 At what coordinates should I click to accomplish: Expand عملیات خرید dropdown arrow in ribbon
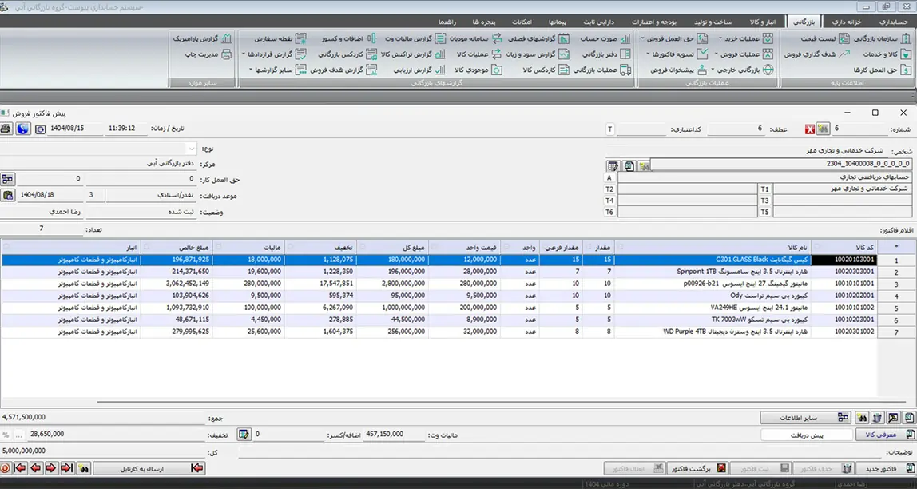(x=720, y=38)
